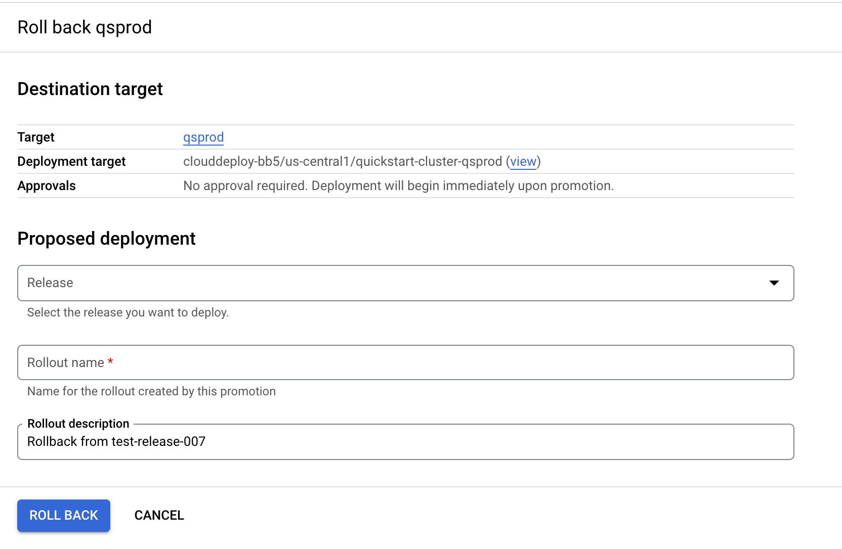Image resolution: width=842 pixels, height=549 pixels.
Task: Click the Proposed deployment heading
Action: point(106,239)
